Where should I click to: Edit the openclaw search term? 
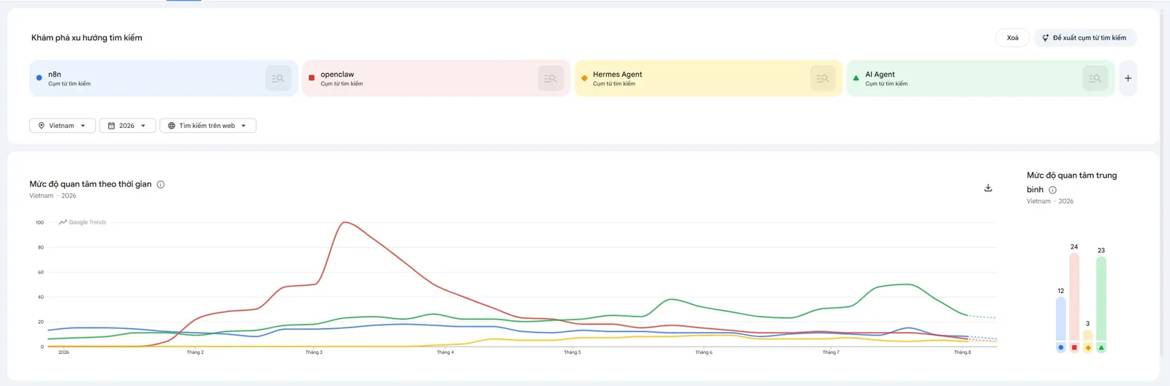coord(337,75)
